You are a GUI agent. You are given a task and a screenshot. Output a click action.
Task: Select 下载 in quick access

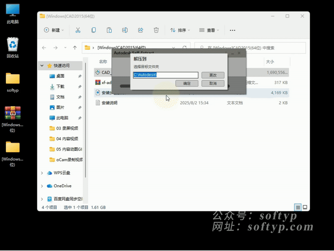point(60,87)
